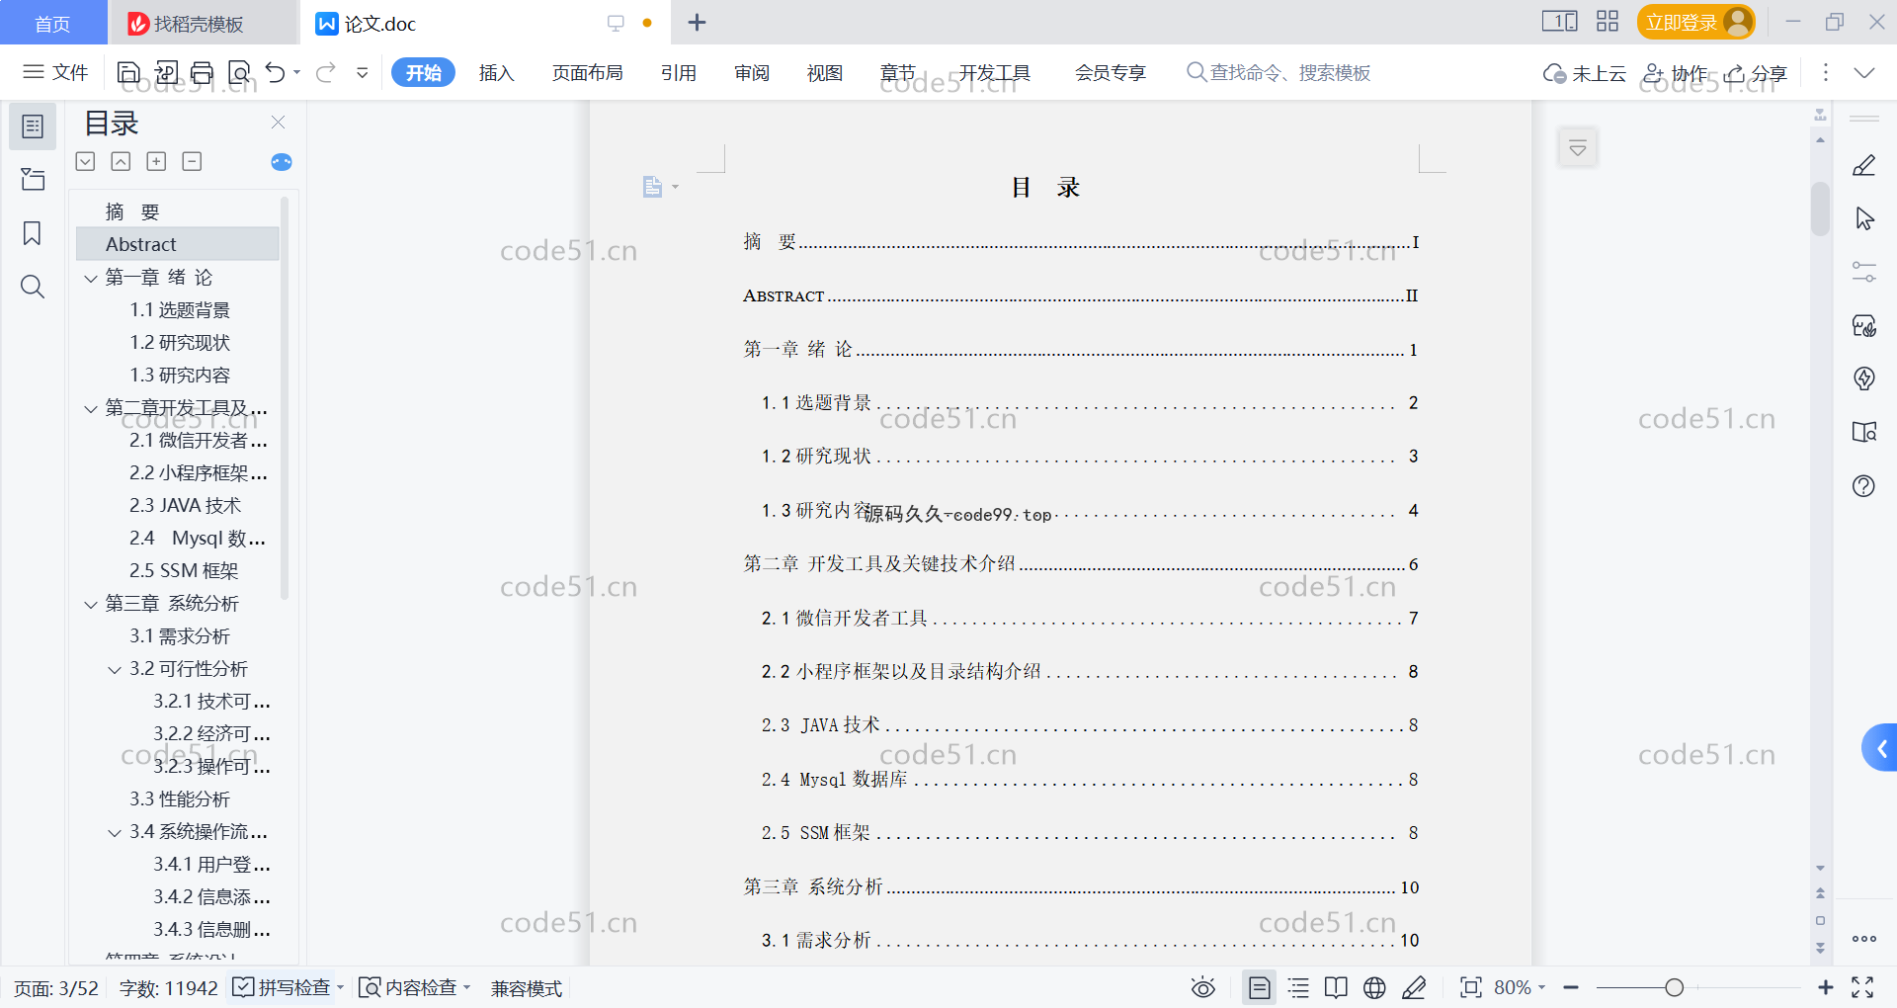Screen dimensions: 1897x1008
Task: Collapse the 第二章开发工具及 outline node
Action: click(91, 408)
